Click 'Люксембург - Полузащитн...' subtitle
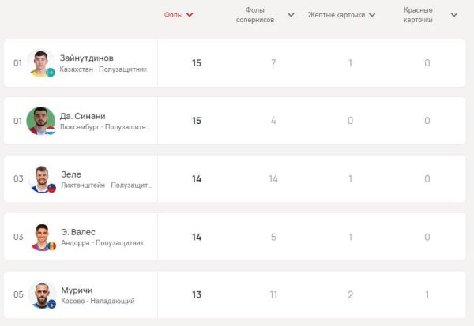This screenshot has width=474, height=326. point(105,127)
